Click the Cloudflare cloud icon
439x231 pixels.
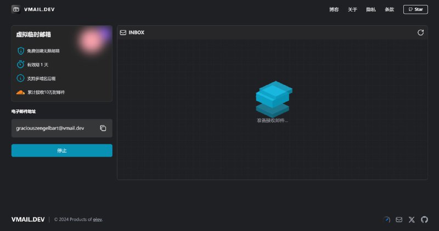coord(20,92)
